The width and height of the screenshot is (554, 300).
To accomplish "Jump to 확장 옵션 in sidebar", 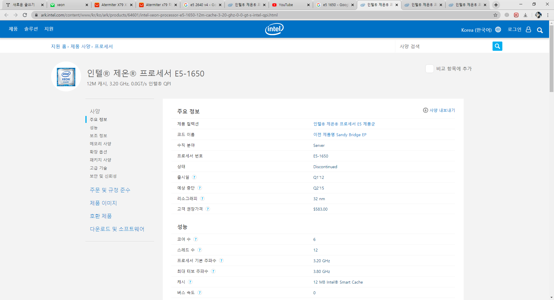I will pos(98,152).
